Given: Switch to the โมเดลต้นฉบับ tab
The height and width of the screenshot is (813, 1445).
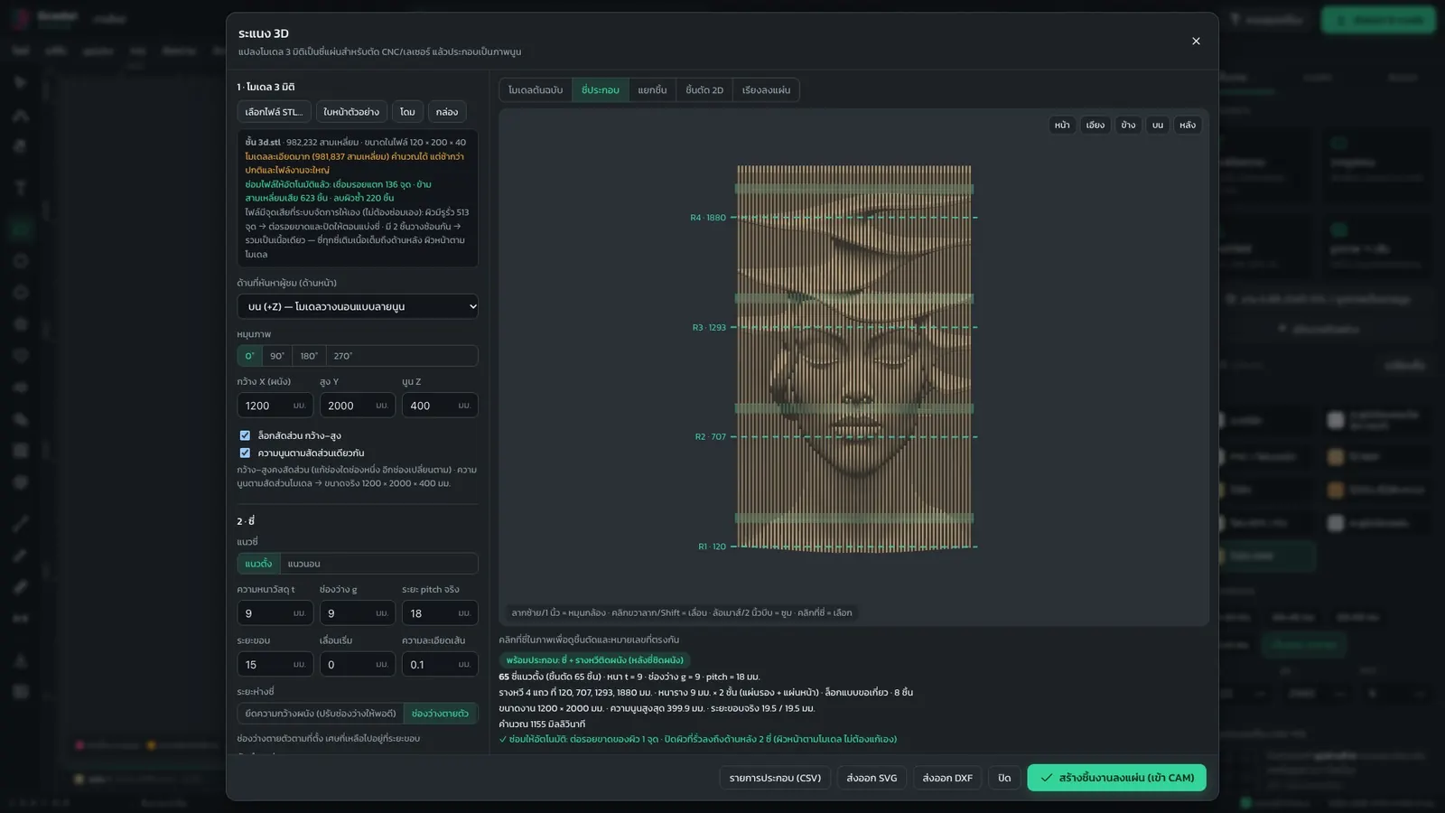Looking at the screenshot, I should tap(536, 90).
